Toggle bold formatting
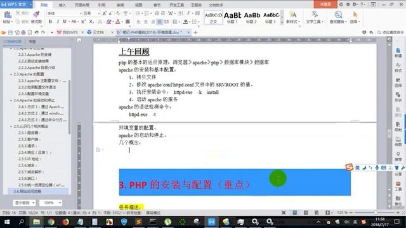The width and height of the screenshot is (406, 228). tap(50, 22)
